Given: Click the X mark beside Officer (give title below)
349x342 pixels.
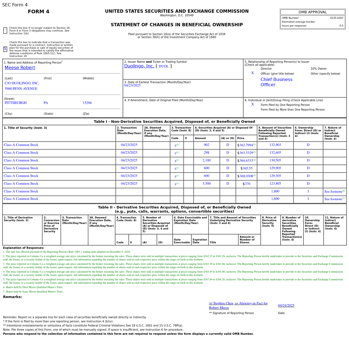Looking at the screenshot, I should point(252,73).
